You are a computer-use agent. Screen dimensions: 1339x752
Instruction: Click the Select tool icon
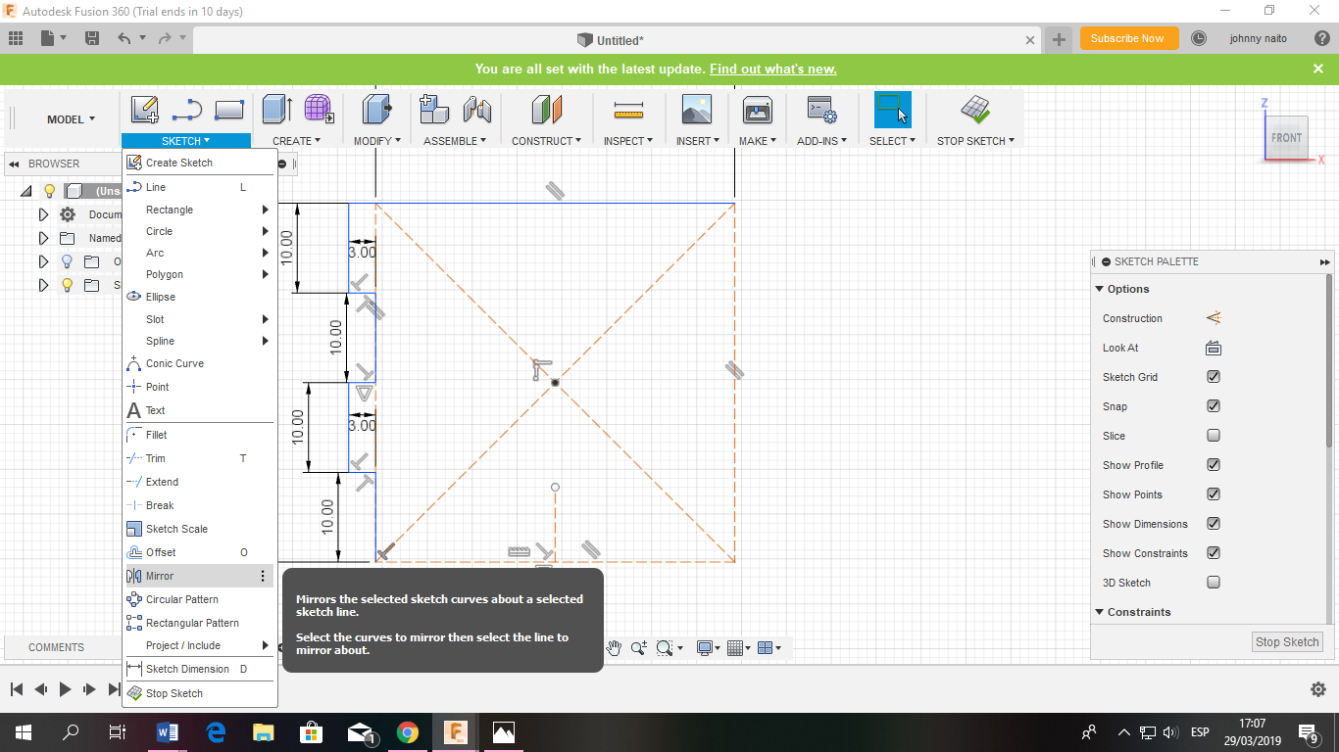coord(892,110)
